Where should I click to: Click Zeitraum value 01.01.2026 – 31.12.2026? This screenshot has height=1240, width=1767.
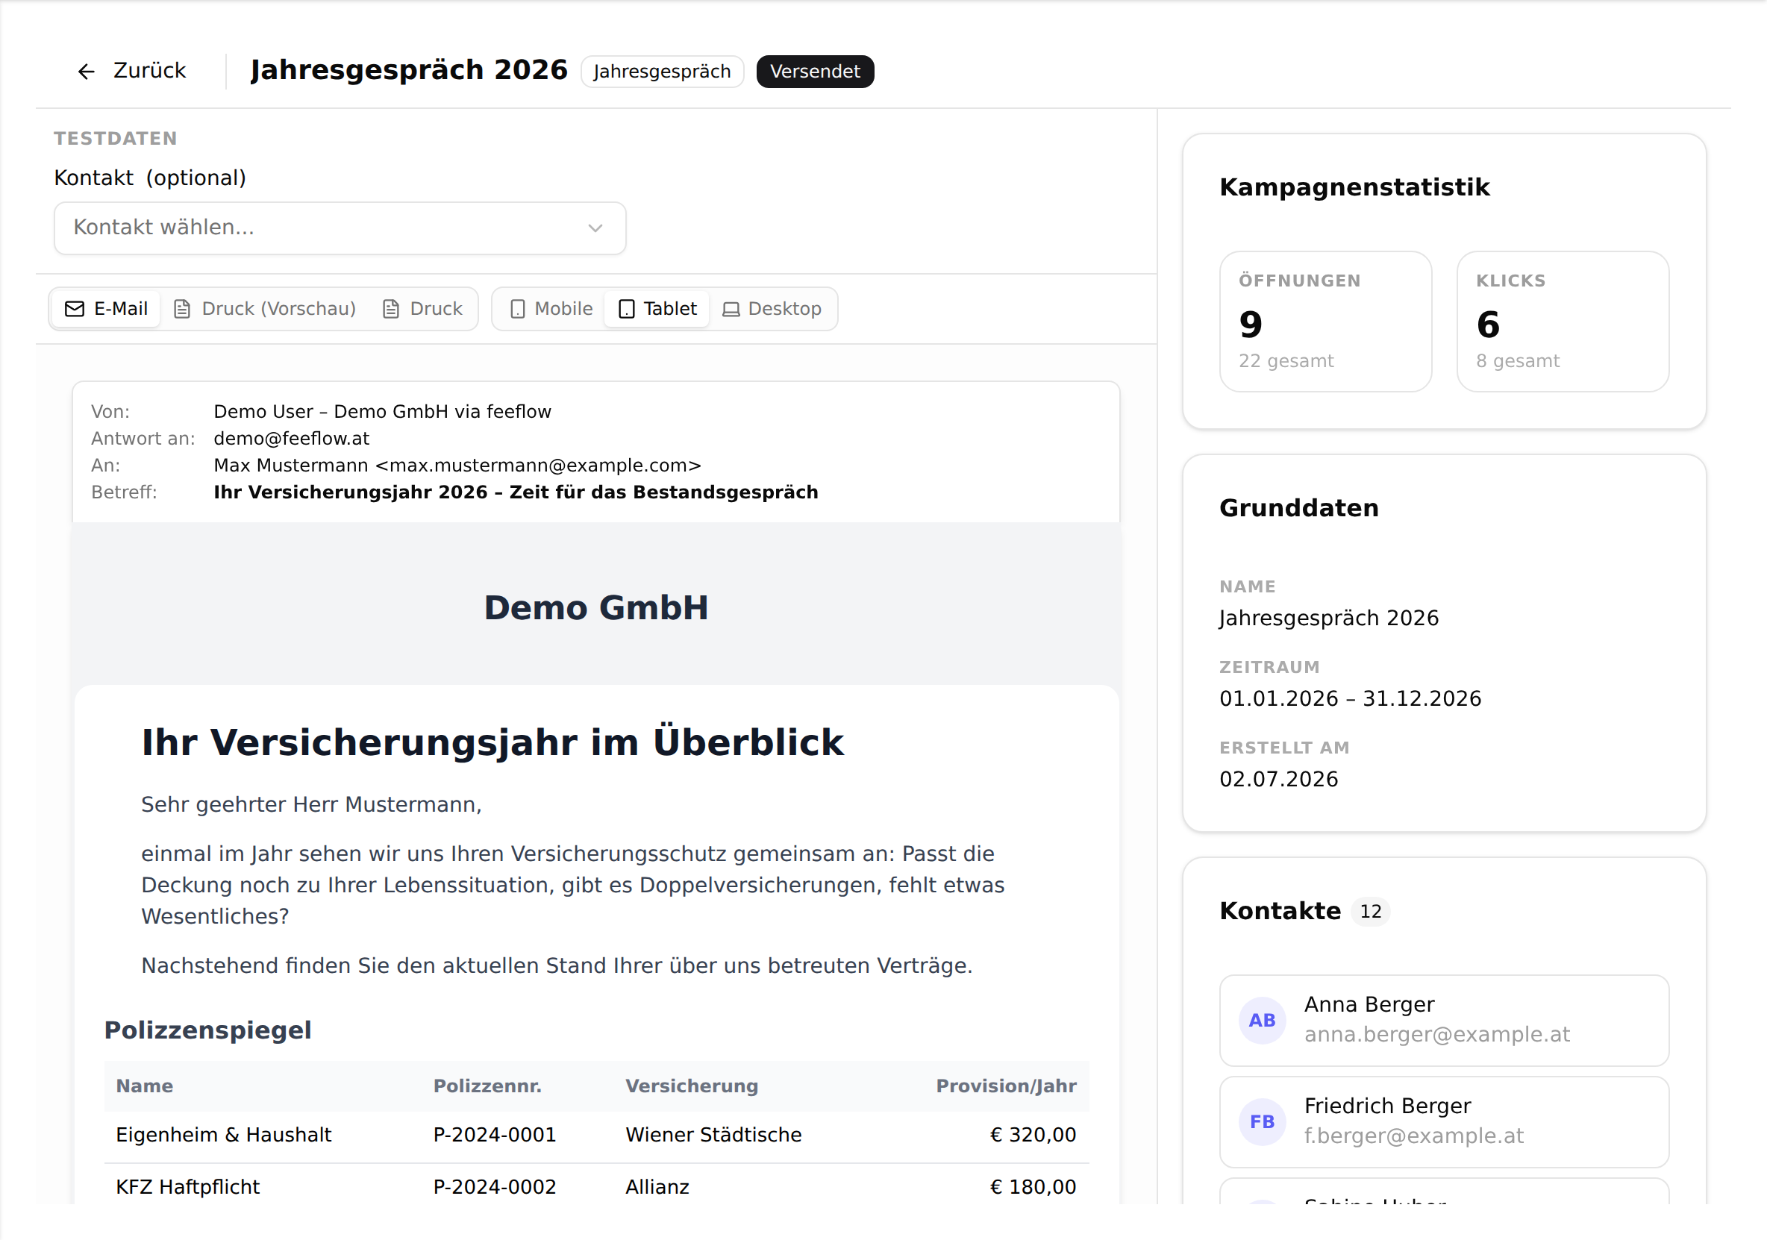coord(1350,699)
